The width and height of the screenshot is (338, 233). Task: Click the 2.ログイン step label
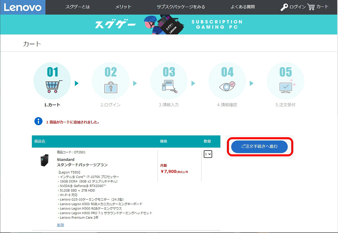tap(110, 105)
